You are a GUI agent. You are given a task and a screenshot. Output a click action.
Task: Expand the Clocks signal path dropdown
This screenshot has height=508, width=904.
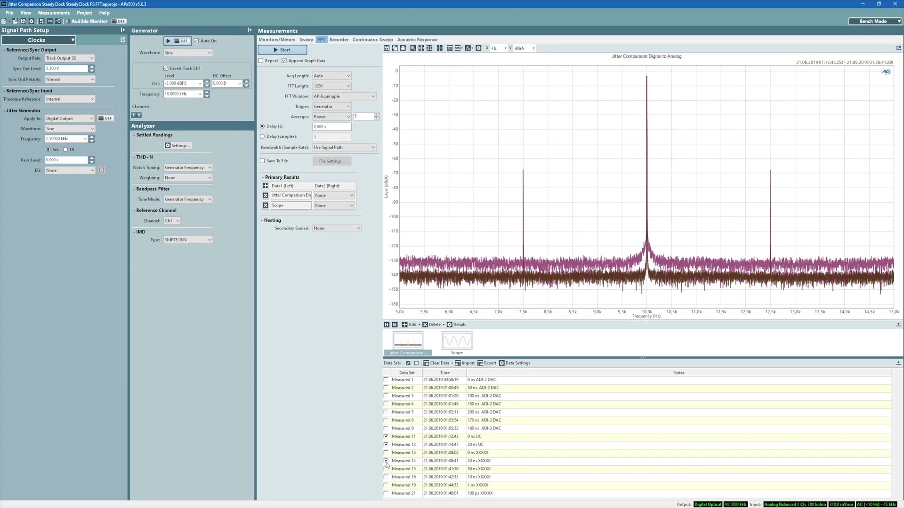tap(39, 40)
